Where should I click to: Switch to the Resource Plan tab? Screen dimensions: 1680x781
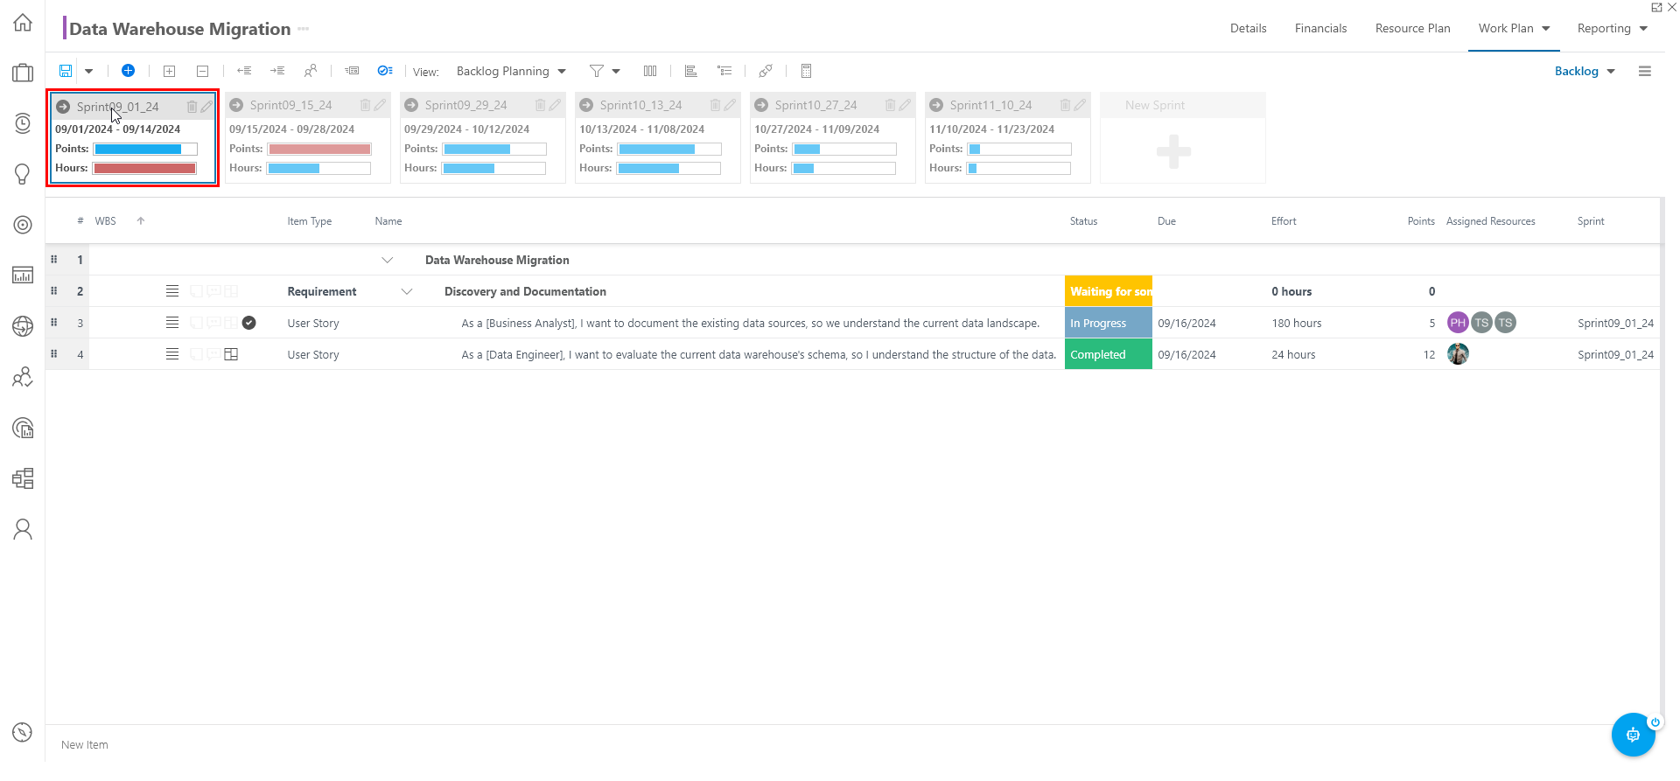pos(1412,28)
